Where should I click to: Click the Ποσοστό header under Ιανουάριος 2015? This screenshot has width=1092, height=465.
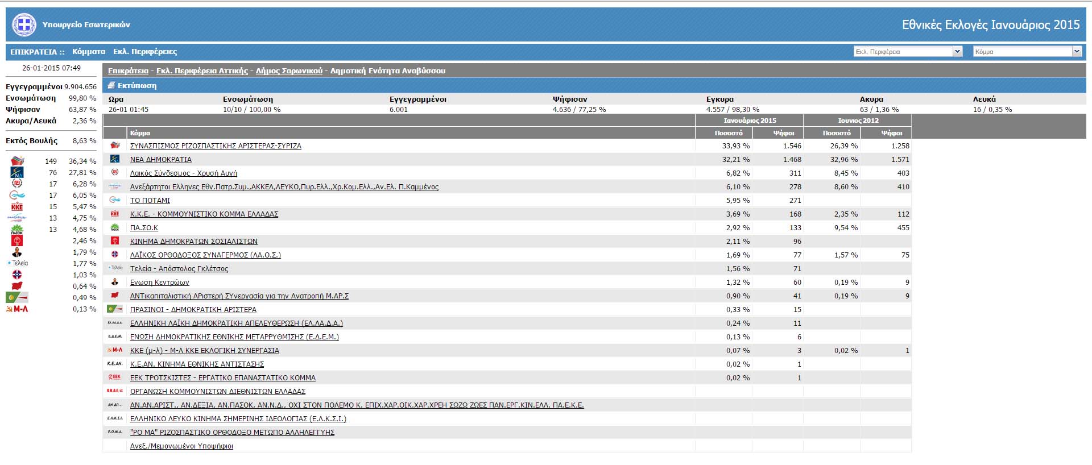[729, 133]
